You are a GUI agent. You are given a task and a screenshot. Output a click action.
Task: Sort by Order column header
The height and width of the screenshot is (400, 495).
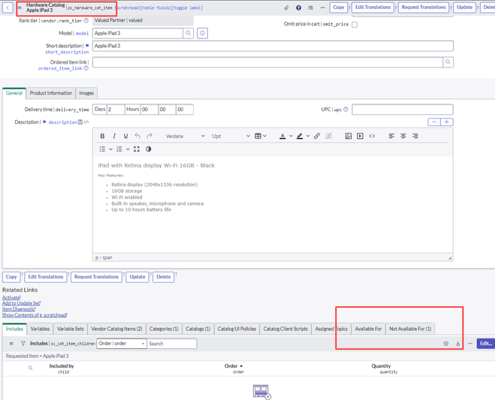pos(231,366)
